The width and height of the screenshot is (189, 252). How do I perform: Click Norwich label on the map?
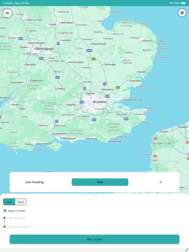coord(148,40)
